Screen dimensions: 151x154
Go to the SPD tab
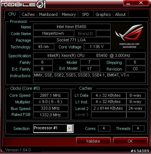point(86,14)
